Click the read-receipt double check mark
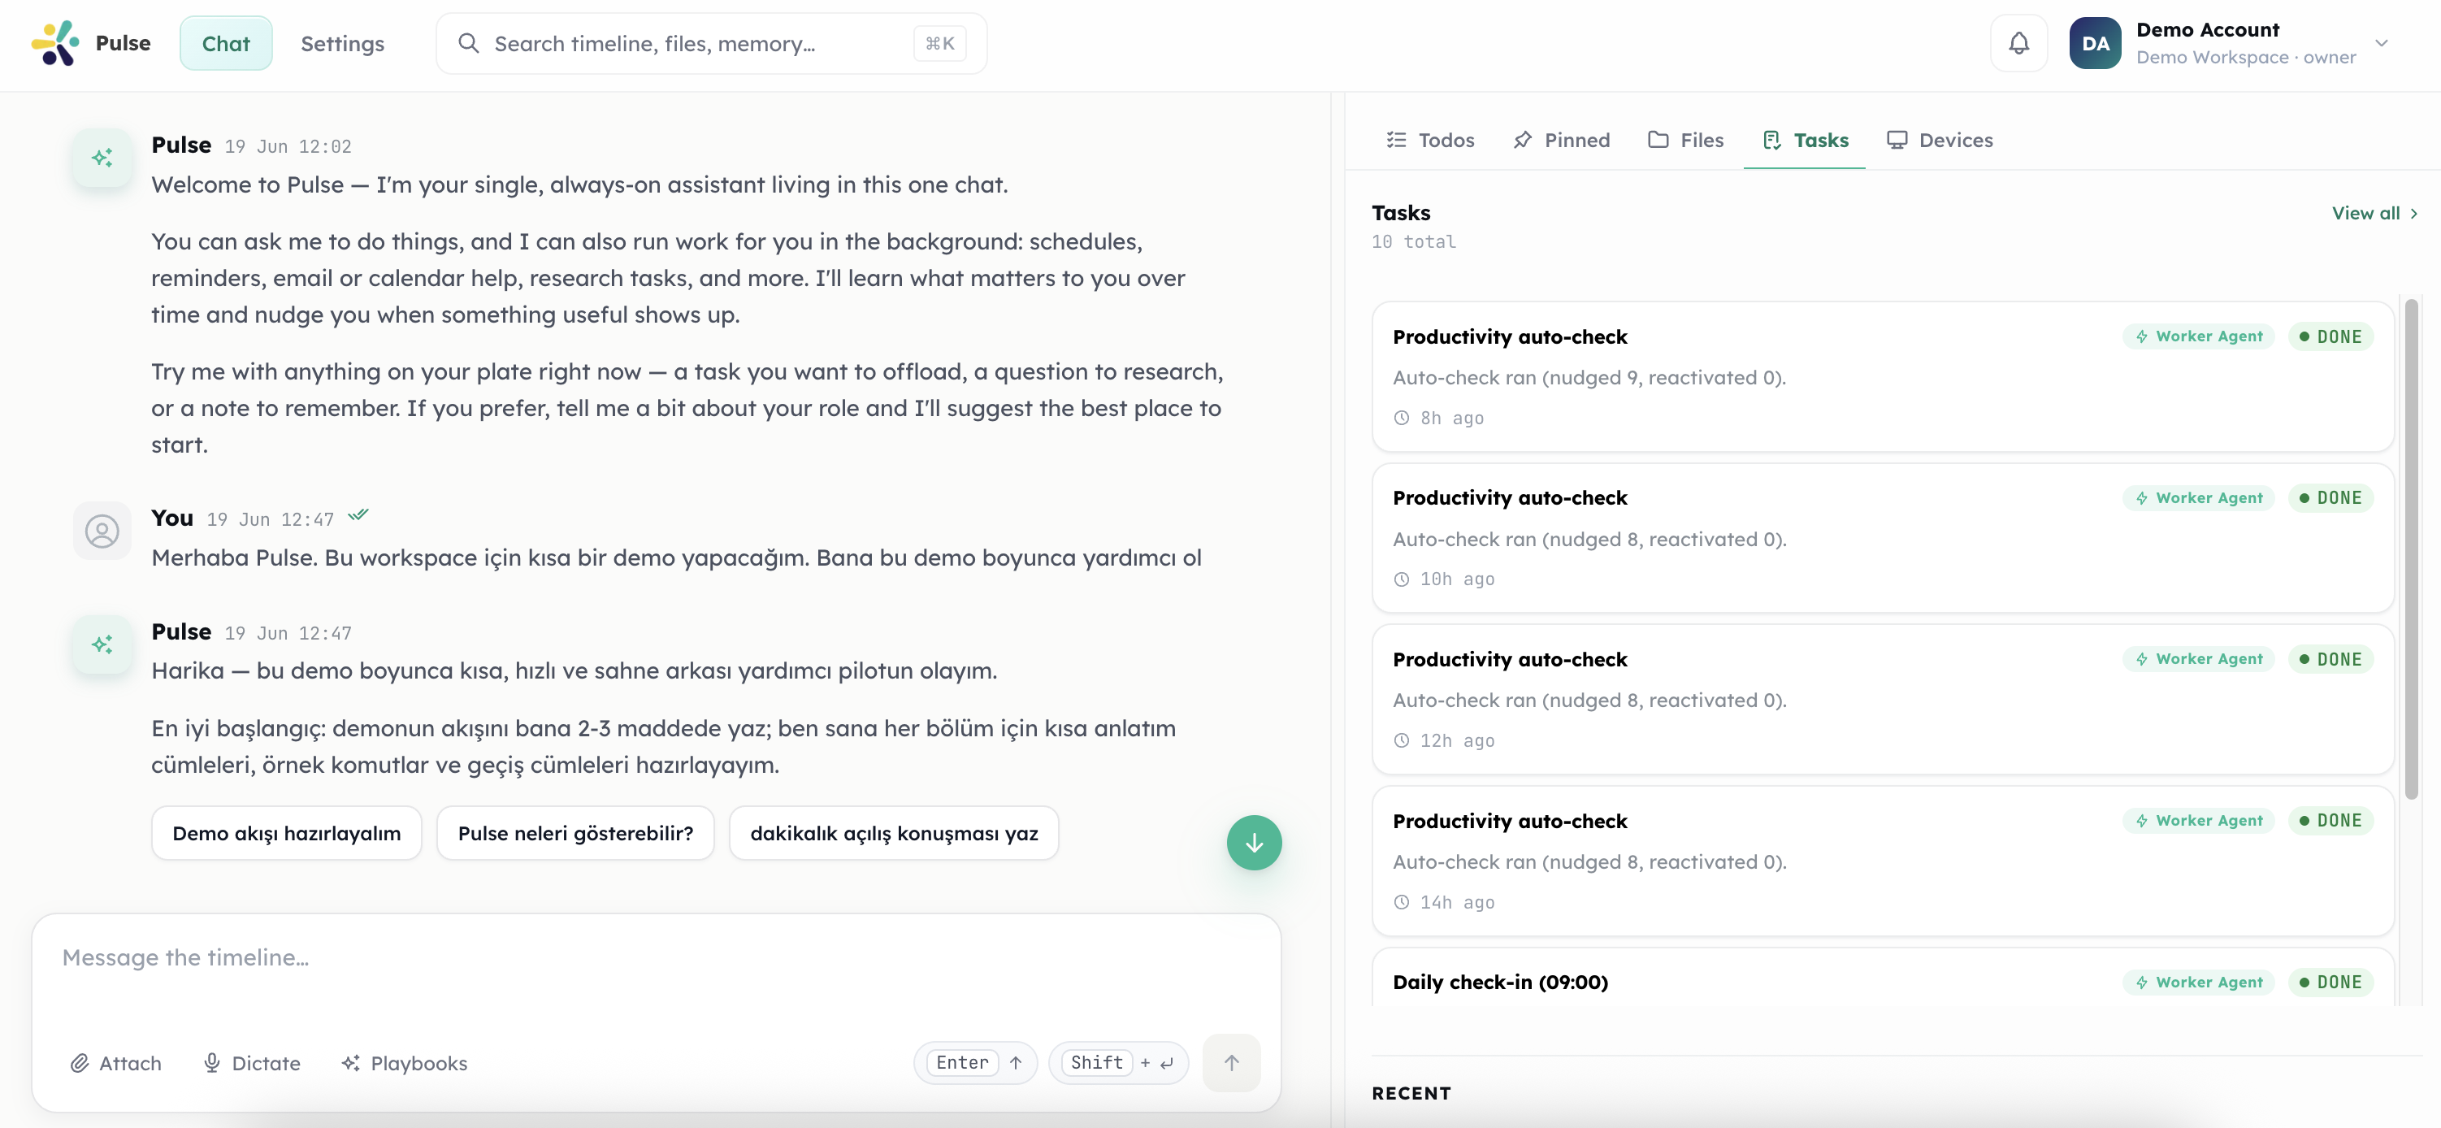The image size is (2441, 1128). [x=358, y=516]
